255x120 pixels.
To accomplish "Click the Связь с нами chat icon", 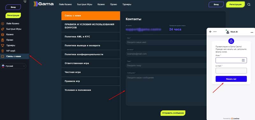I will click(x=3, y=56).
